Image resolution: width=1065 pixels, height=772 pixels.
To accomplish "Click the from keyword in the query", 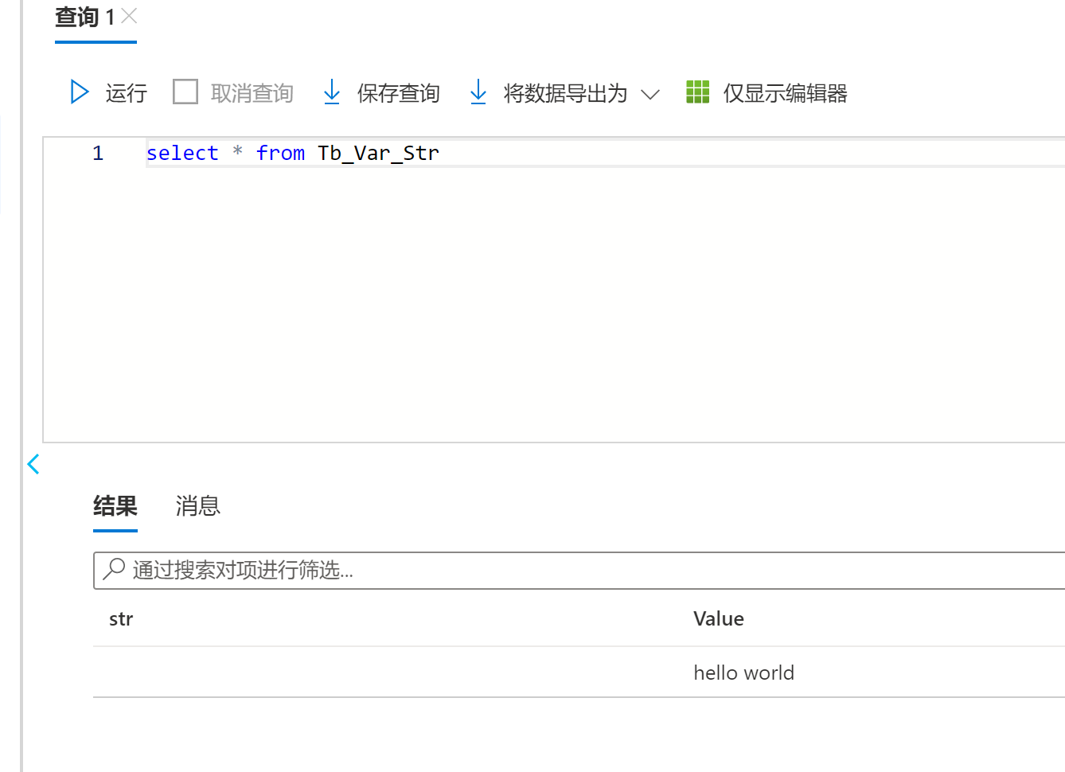I will point(280,153).
